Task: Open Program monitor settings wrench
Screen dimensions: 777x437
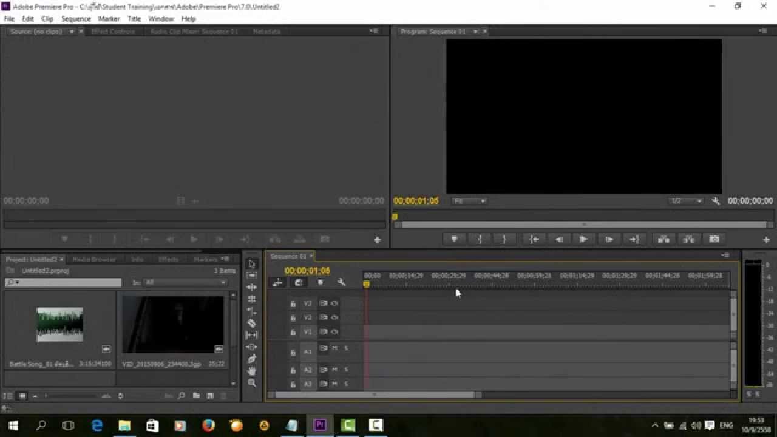Action: click(716, 201)
